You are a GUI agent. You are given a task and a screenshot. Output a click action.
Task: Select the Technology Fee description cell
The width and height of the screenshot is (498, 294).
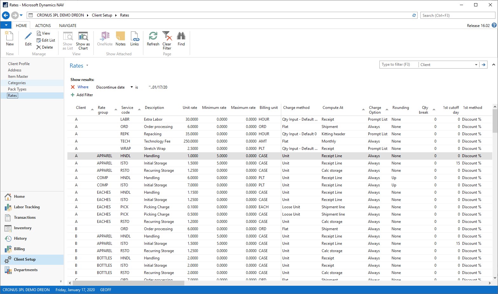[157, 141]
